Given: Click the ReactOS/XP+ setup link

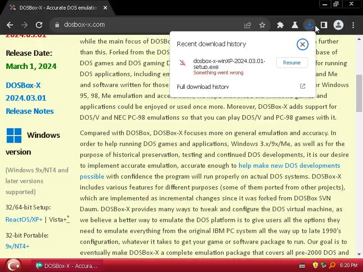Looking at the screenshot, I should pos(24,219).
